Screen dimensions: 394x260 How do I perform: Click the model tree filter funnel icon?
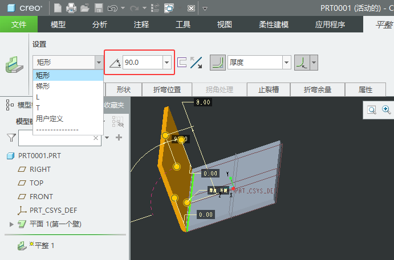11,138
